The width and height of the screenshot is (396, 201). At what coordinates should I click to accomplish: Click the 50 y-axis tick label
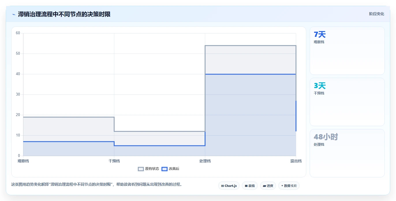pyautogui.click(x=18, y=54)
